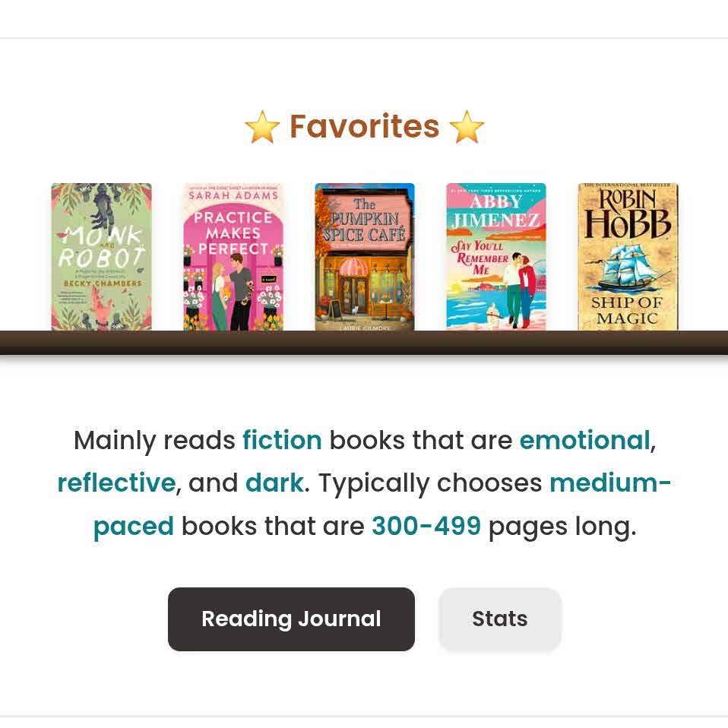
Task: Open the '300-499' pages link
Action: 426,526
